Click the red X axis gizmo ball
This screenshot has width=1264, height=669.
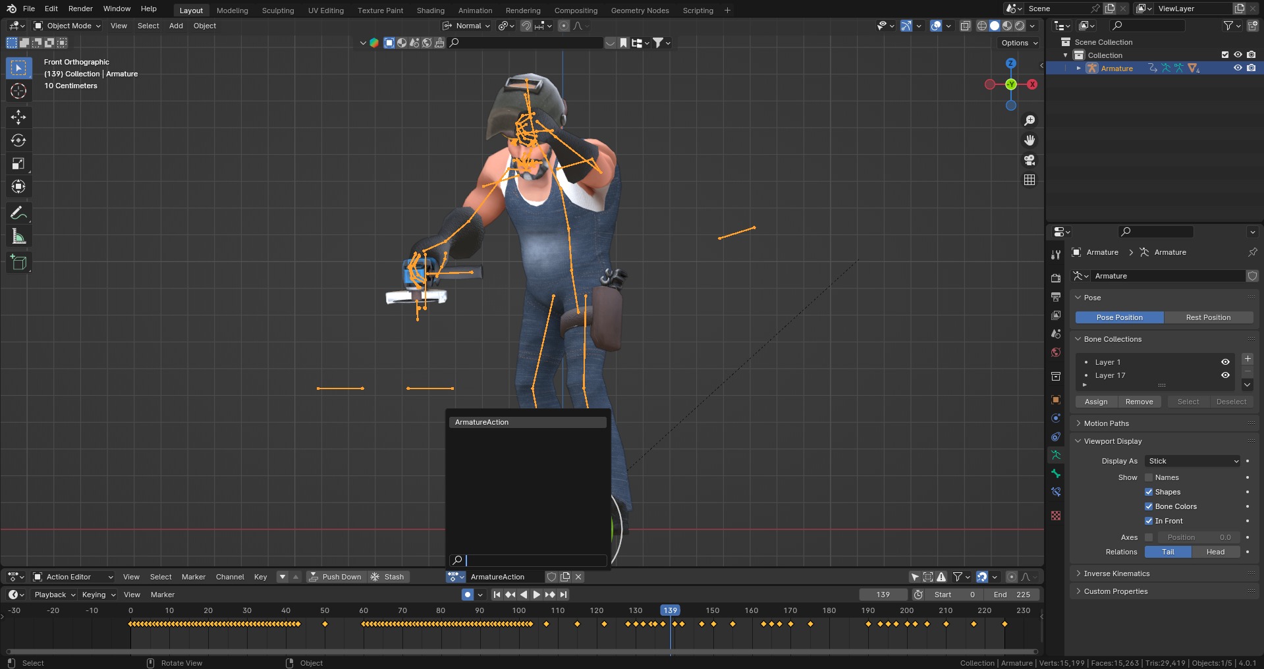(x=1032, y=84)
